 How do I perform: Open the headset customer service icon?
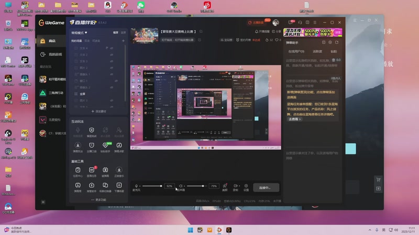[x=300, y=22]
